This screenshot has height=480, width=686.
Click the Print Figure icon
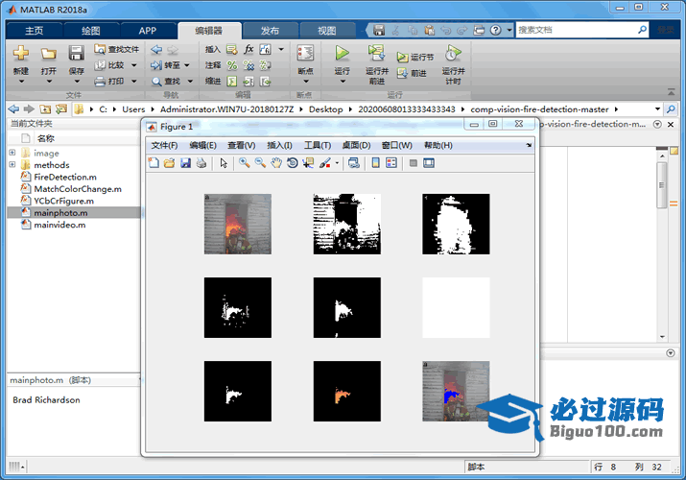201,163
